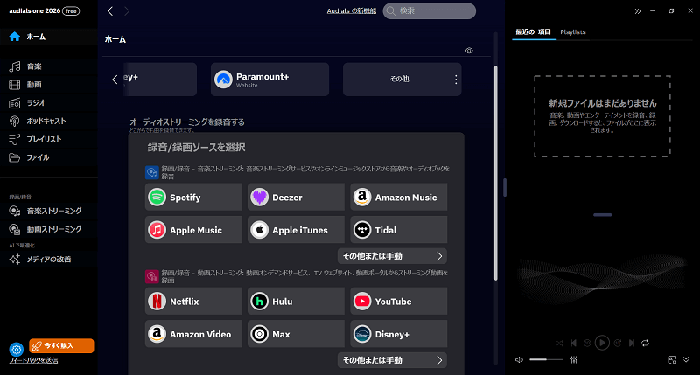
Task: Click the equalizer icon in the player
Action: [574, 359]
